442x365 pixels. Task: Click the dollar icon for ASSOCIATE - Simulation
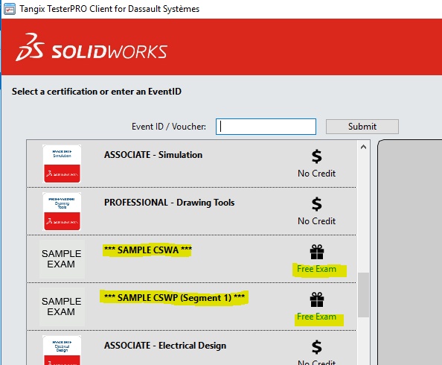316,156
